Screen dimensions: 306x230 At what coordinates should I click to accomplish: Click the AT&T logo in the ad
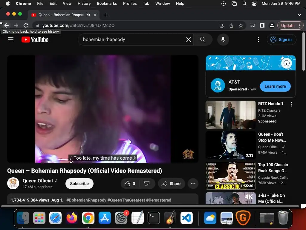(218, 85)
